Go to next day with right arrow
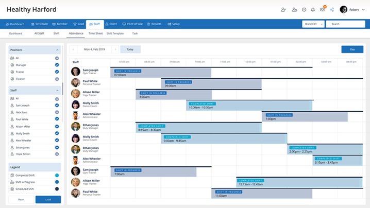 pos(115,49)
